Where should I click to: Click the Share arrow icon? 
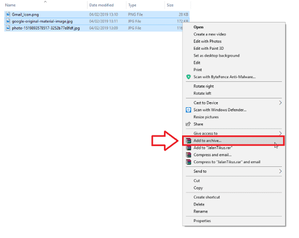(x=188, y=124)
